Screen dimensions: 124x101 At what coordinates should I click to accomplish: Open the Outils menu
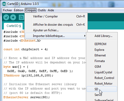pos(42,10)
